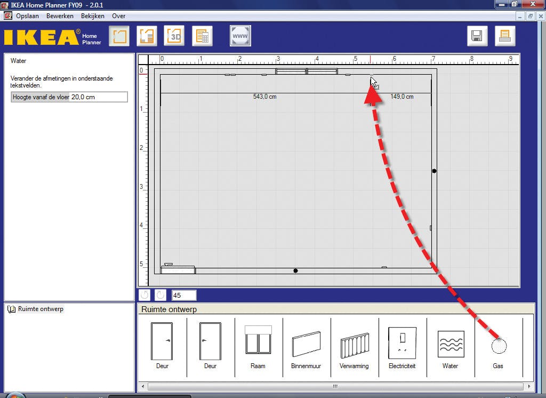Select the connection point on right wall
546x398 pixels.
431,228
